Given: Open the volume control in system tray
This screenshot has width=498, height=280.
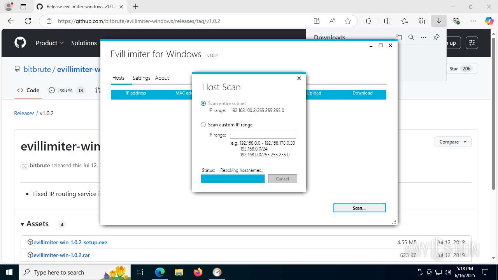Looking at the screenshot, I should click(x=448, y=272).
